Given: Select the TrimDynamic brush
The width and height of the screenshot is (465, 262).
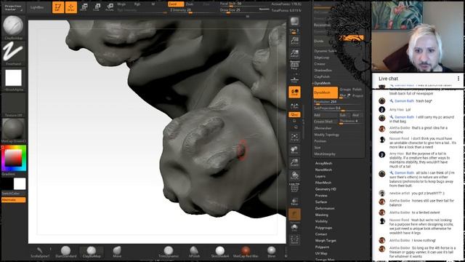Looking at the screenshot, I should click(x=169, y=252).
